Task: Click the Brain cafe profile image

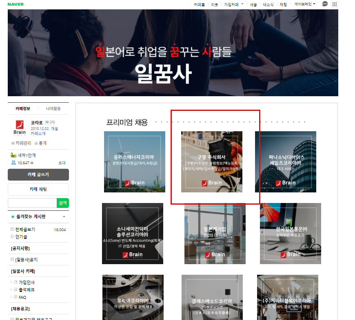Action: tap(20, 128)
